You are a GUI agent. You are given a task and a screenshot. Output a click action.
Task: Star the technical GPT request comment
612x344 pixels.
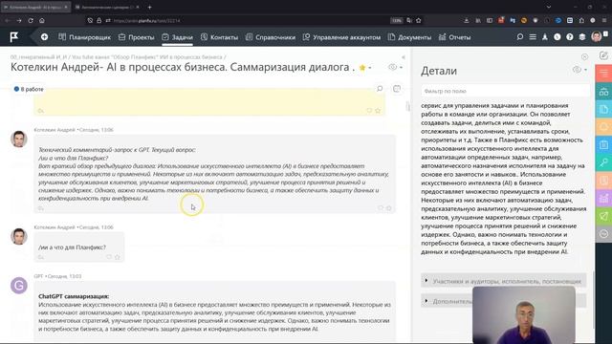pyautogui.click(x=389, y=208)
